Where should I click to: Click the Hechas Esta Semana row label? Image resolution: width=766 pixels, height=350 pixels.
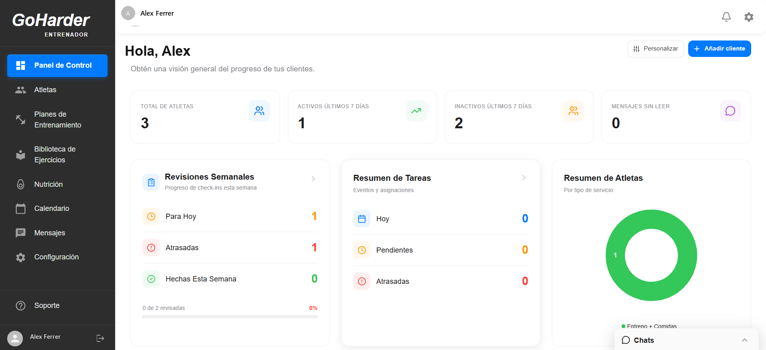(201, 279)
